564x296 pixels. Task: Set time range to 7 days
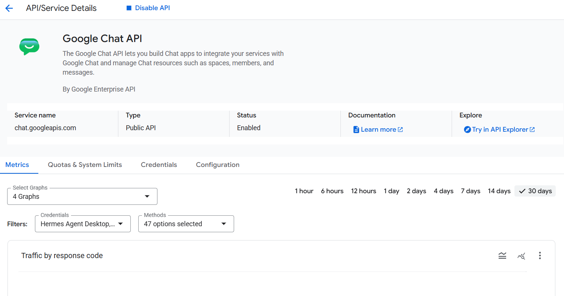coord(471,191)
